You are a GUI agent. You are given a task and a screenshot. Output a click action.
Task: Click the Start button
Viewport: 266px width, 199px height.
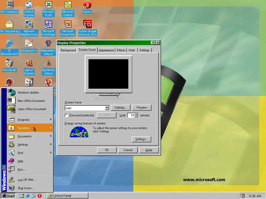tap(8, 196)
